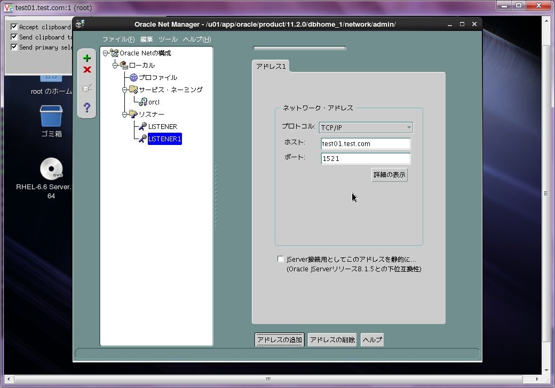This screenshot has width=555, height=388.
Task: Click the ヘルプ button at bottom
Action: pyautogui.click(x=372, y=340)
